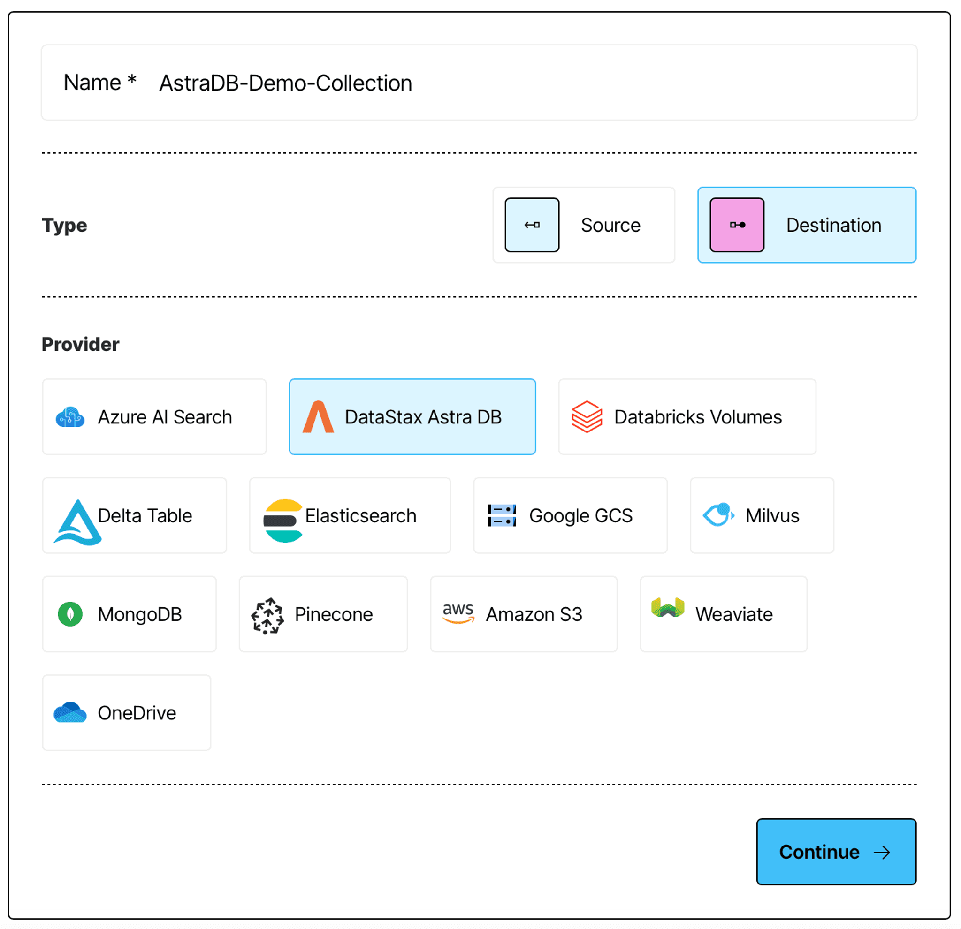Select Weaviate as the provider
Screen dimensions: 961x929
point(724,614)
